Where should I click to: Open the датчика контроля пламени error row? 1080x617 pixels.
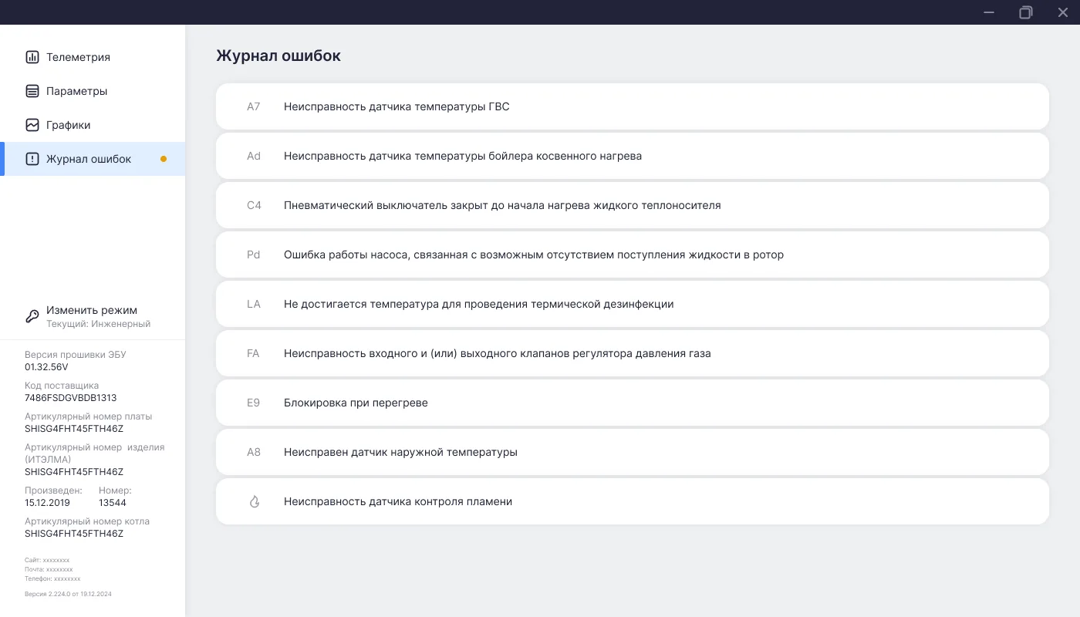633,501
